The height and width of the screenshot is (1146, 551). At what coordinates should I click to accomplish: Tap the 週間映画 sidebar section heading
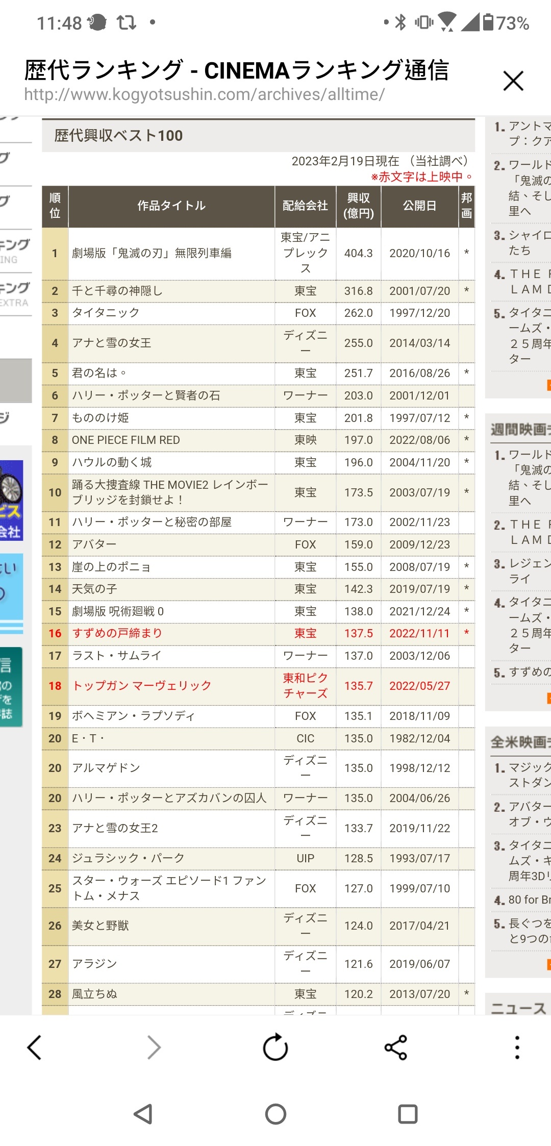(521, 430)
